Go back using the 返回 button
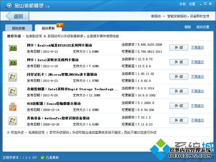 coord(17,16)
